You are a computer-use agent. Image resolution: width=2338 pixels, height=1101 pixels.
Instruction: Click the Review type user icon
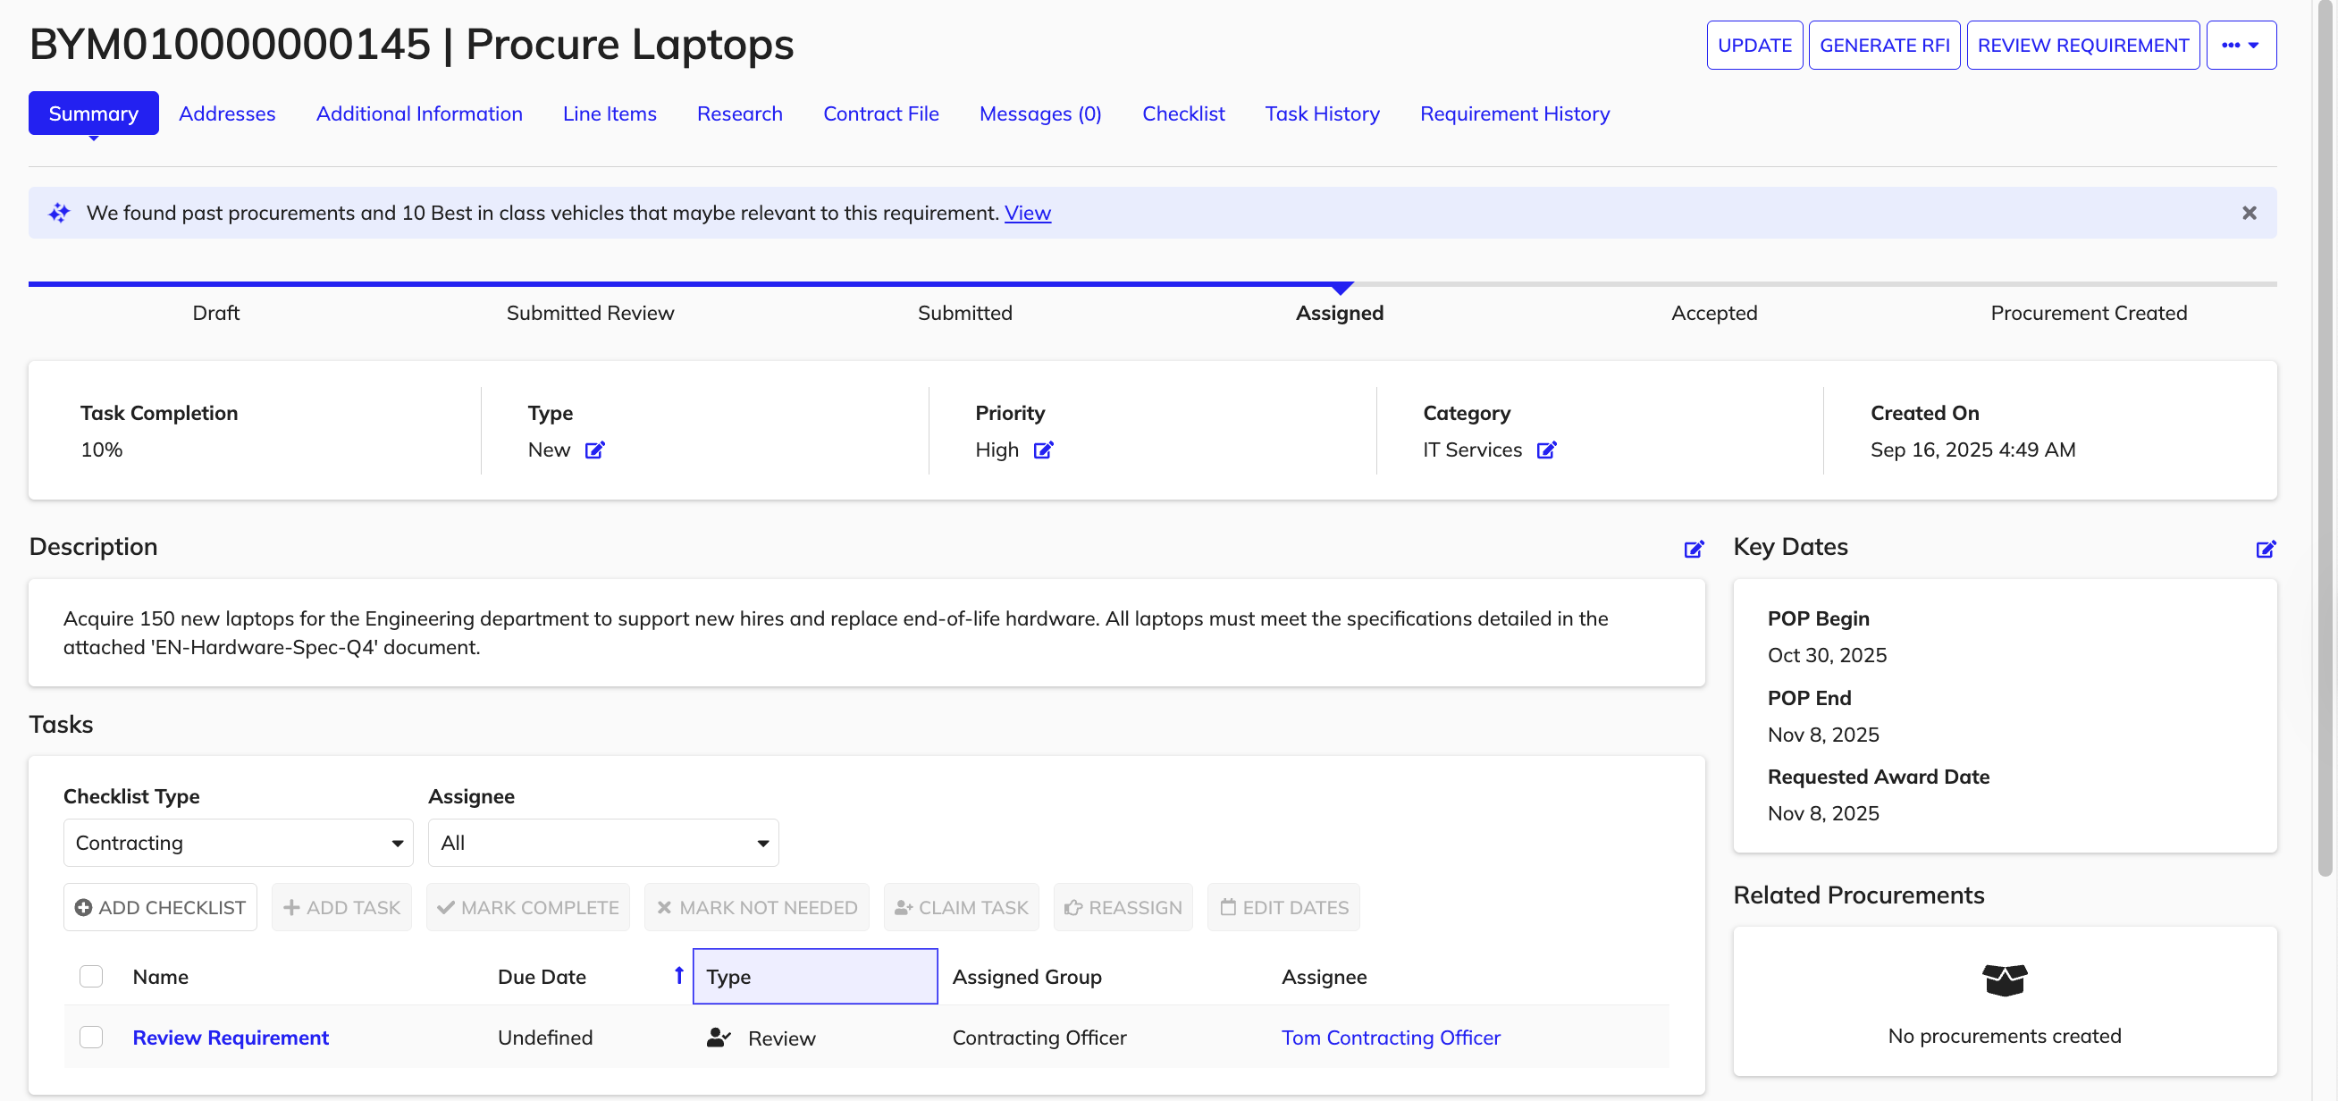coord(719,1038)
